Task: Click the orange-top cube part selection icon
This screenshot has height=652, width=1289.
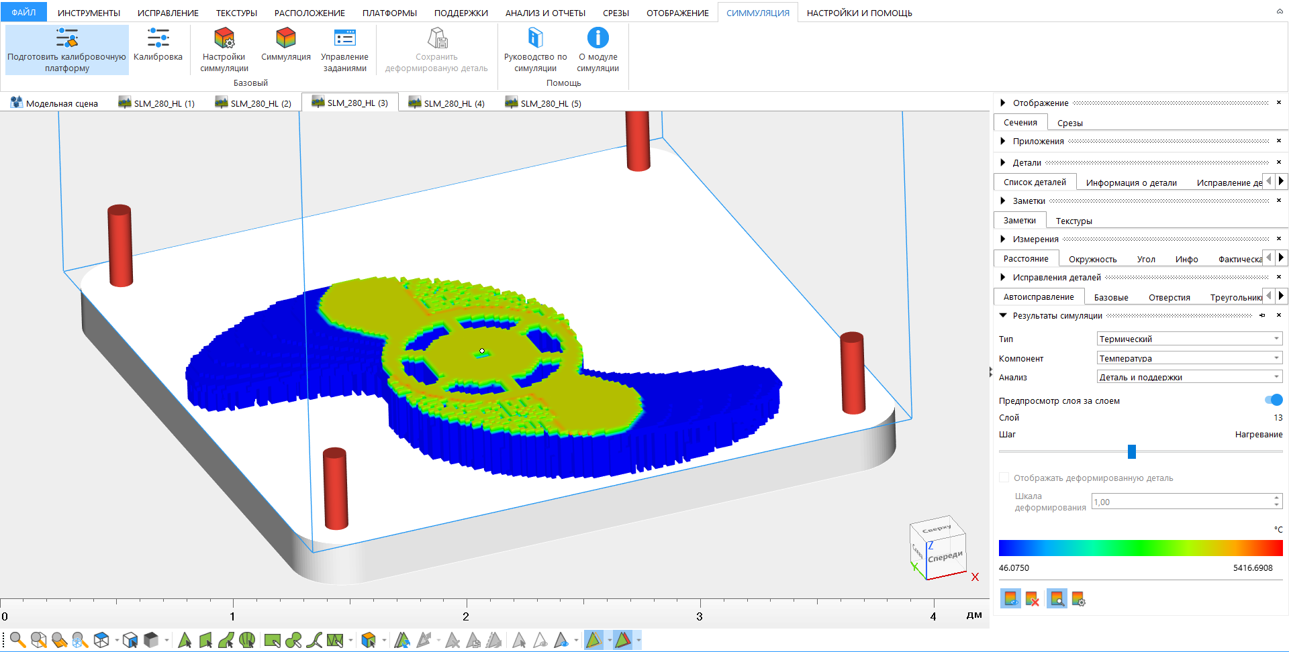Action: (368, 640)
